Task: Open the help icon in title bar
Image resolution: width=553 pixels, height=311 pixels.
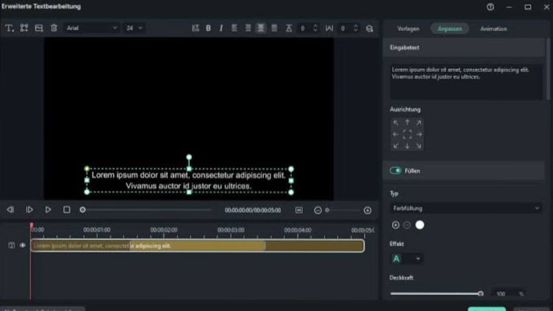Action: coord(490,7)
